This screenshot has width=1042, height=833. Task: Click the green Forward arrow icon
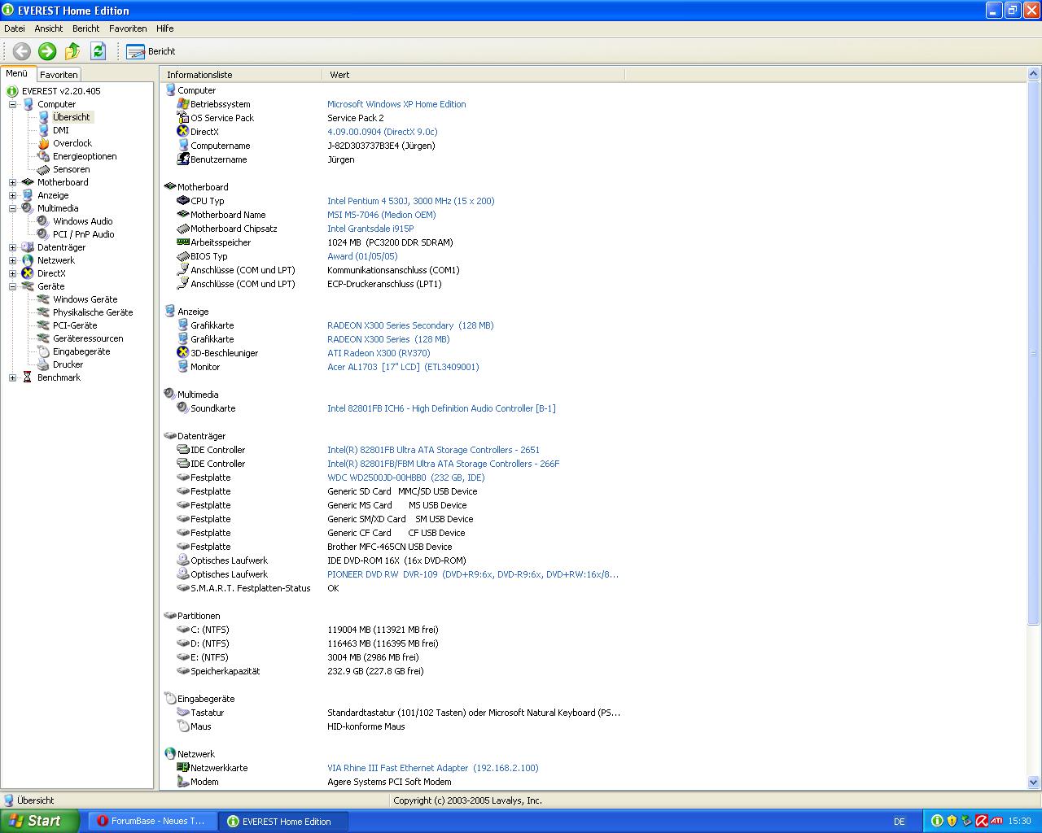[47, 51]
